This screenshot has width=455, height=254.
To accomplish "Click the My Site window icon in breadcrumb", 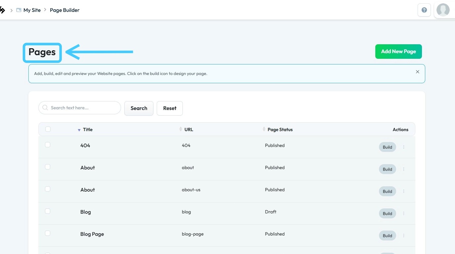I will [19, 10].
